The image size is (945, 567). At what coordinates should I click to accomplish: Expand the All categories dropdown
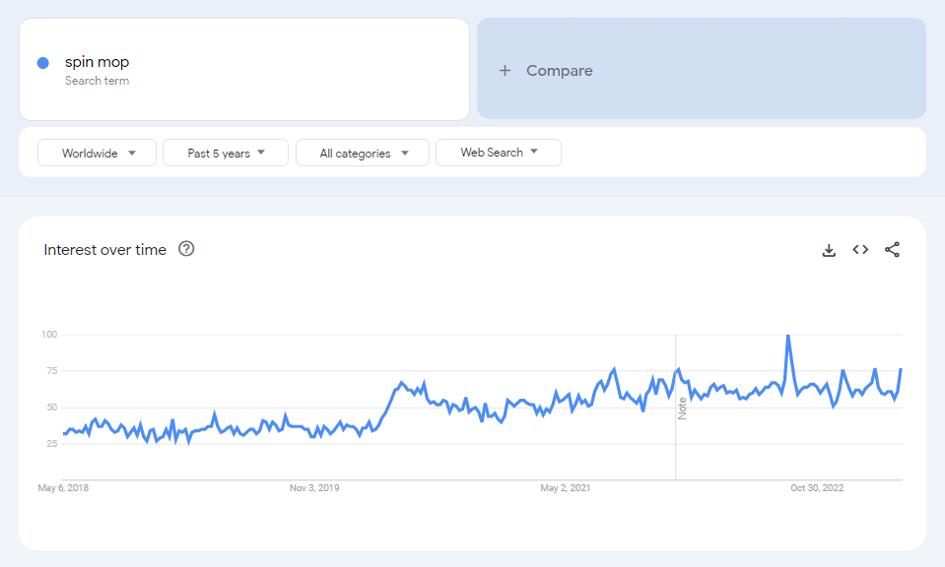point(362,153)
